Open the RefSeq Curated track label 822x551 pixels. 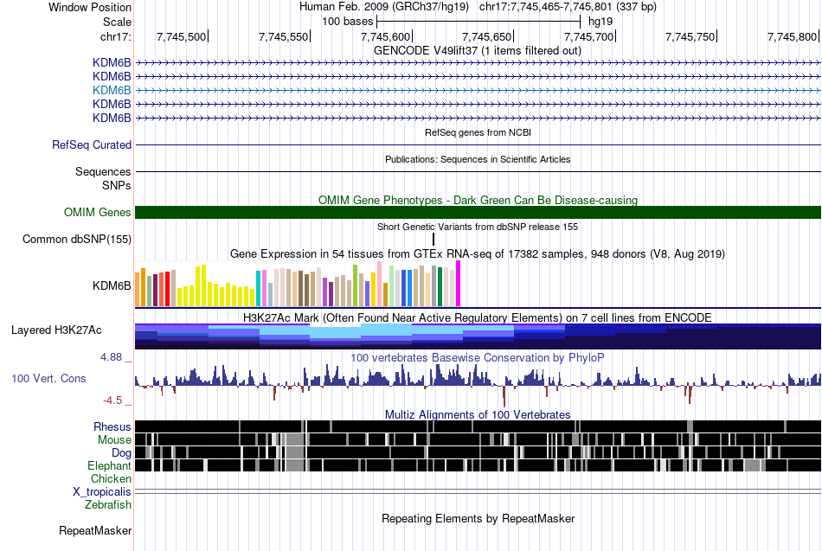coord(92,144)
